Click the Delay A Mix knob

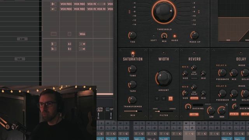[234, 73]
